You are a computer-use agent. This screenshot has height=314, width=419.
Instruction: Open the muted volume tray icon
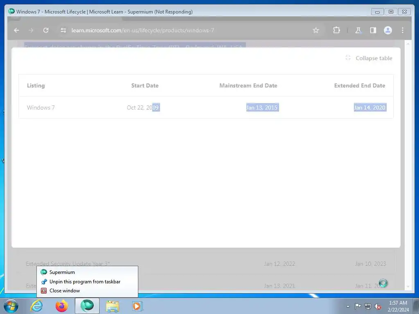378,306
